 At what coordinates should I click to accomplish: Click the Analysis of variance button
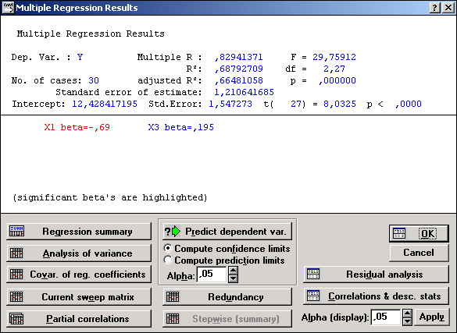coord(79,253)
